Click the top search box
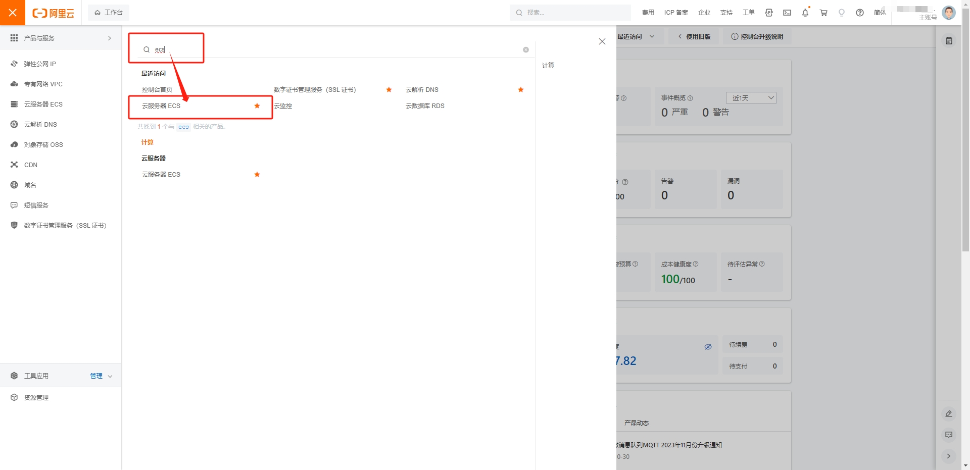This screenshot has width=970, height=470. (570, 13)
